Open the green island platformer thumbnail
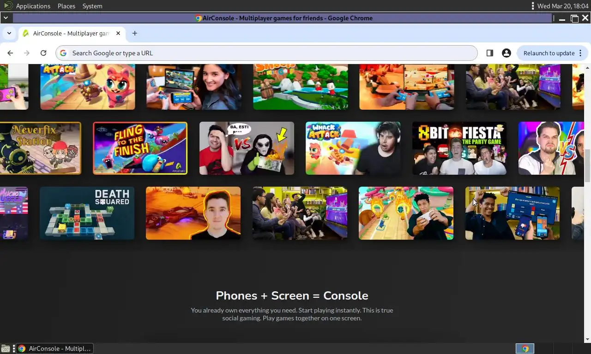This screenshot has width=591, height=354. (301, 87)
